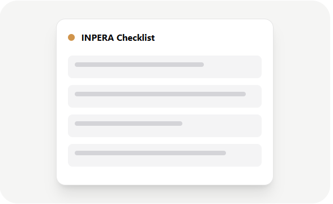Viewport: 333px width, 204px height.
Task: Click the INPERA Checklist heading
Action: (x=118, y=37)
